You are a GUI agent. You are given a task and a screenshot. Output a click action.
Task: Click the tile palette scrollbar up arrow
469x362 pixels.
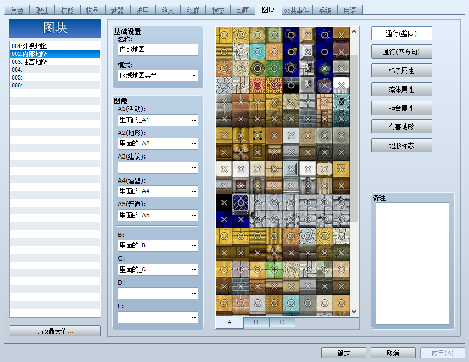coord(354,31)
